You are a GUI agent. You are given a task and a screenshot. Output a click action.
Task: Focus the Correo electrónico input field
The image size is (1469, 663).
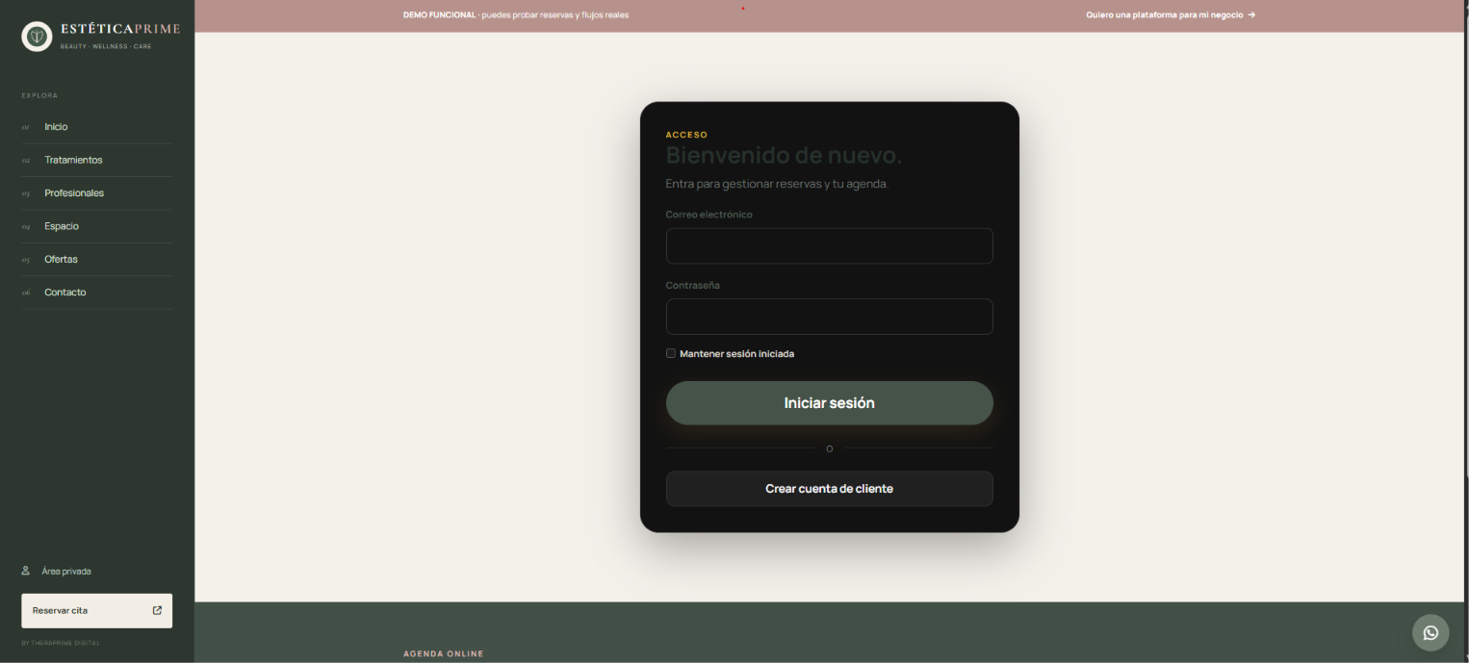coord(830,246)
